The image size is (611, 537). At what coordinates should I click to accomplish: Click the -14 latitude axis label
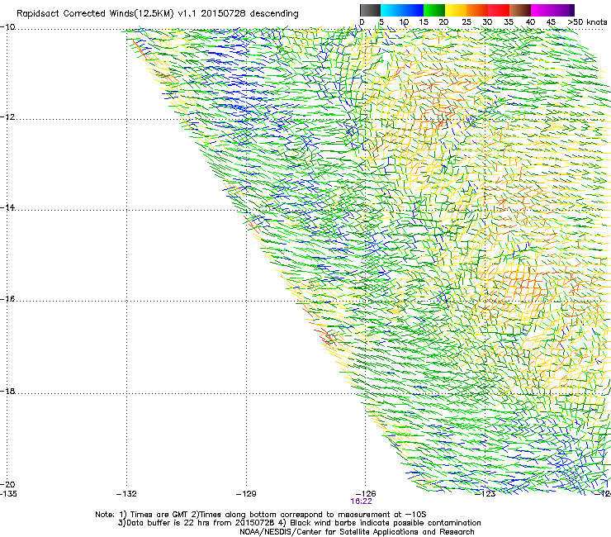[7, 207]
